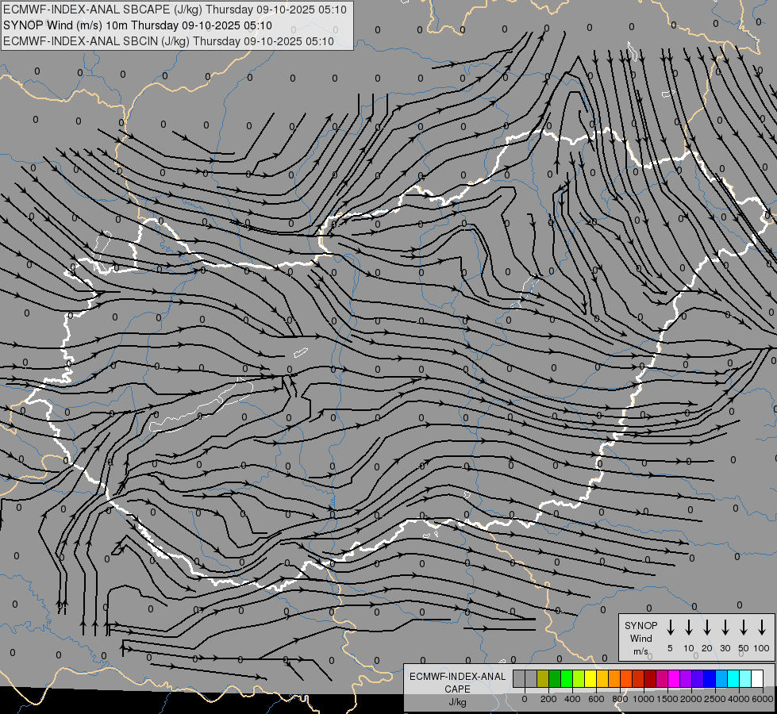Click the 1000 tick label on color scale
777x714 pixels.
(x=643, y=699)
